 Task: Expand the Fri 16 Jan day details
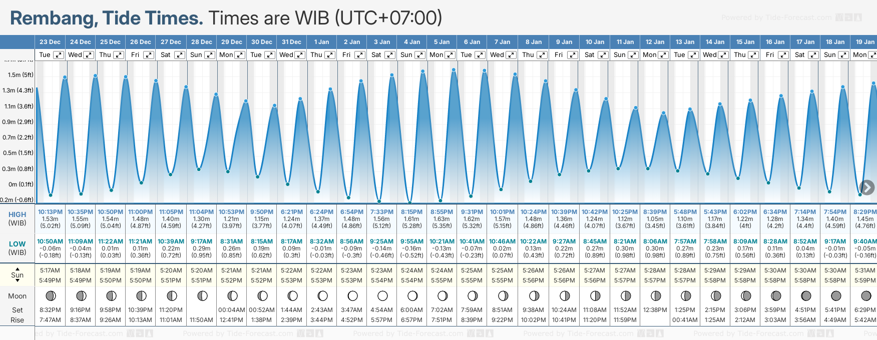pyautogui.click(x=783, y=55)
